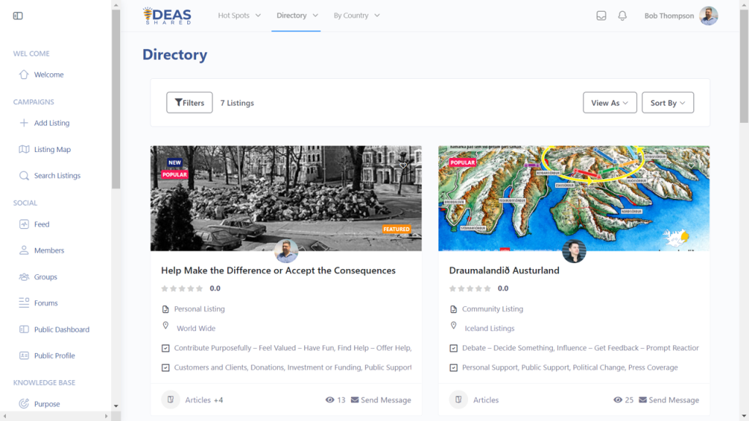The width and height of the screenshot is (749, 421).
Task: Click the Groups people icon
Action: (x=24, y=277)
